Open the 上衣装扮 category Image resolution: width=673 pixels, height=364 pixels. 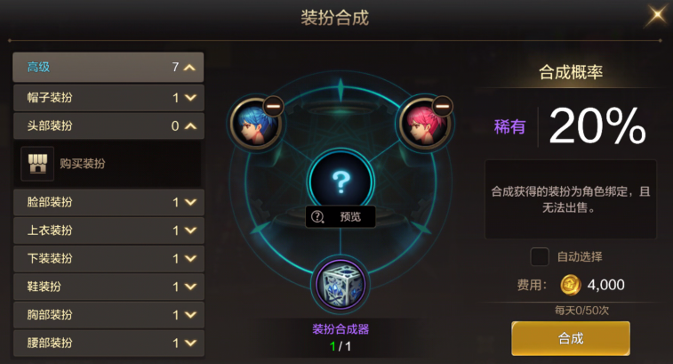108,231
